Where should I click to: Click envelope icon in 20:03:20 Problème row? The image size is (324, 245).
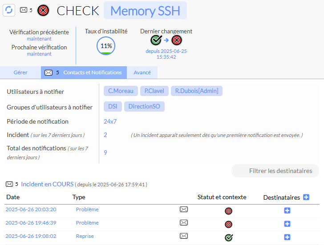(x=184, y=210)
